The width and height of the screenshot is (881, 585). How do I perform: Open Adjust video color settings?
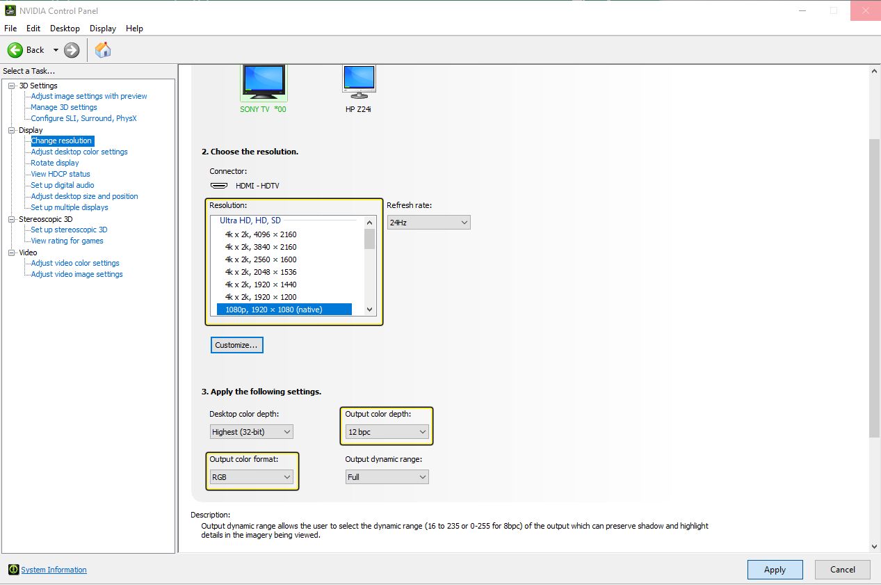[x=75, y=263]
